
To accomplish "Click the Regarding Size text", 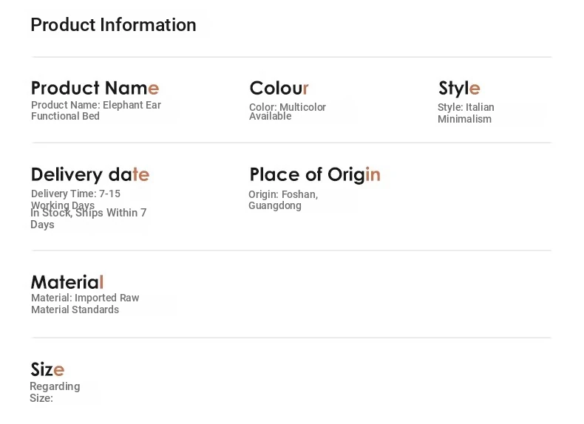I will (x=55, y=392).
